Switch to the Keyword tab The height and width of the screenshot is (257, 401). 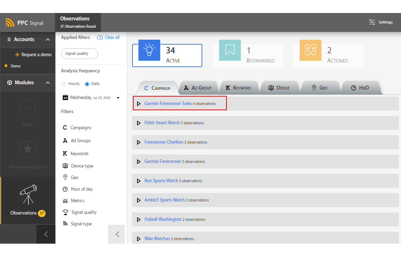pos(238,88)
